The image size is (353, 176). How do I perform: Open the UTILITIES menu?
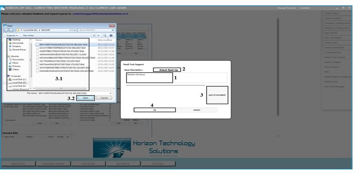88,164
